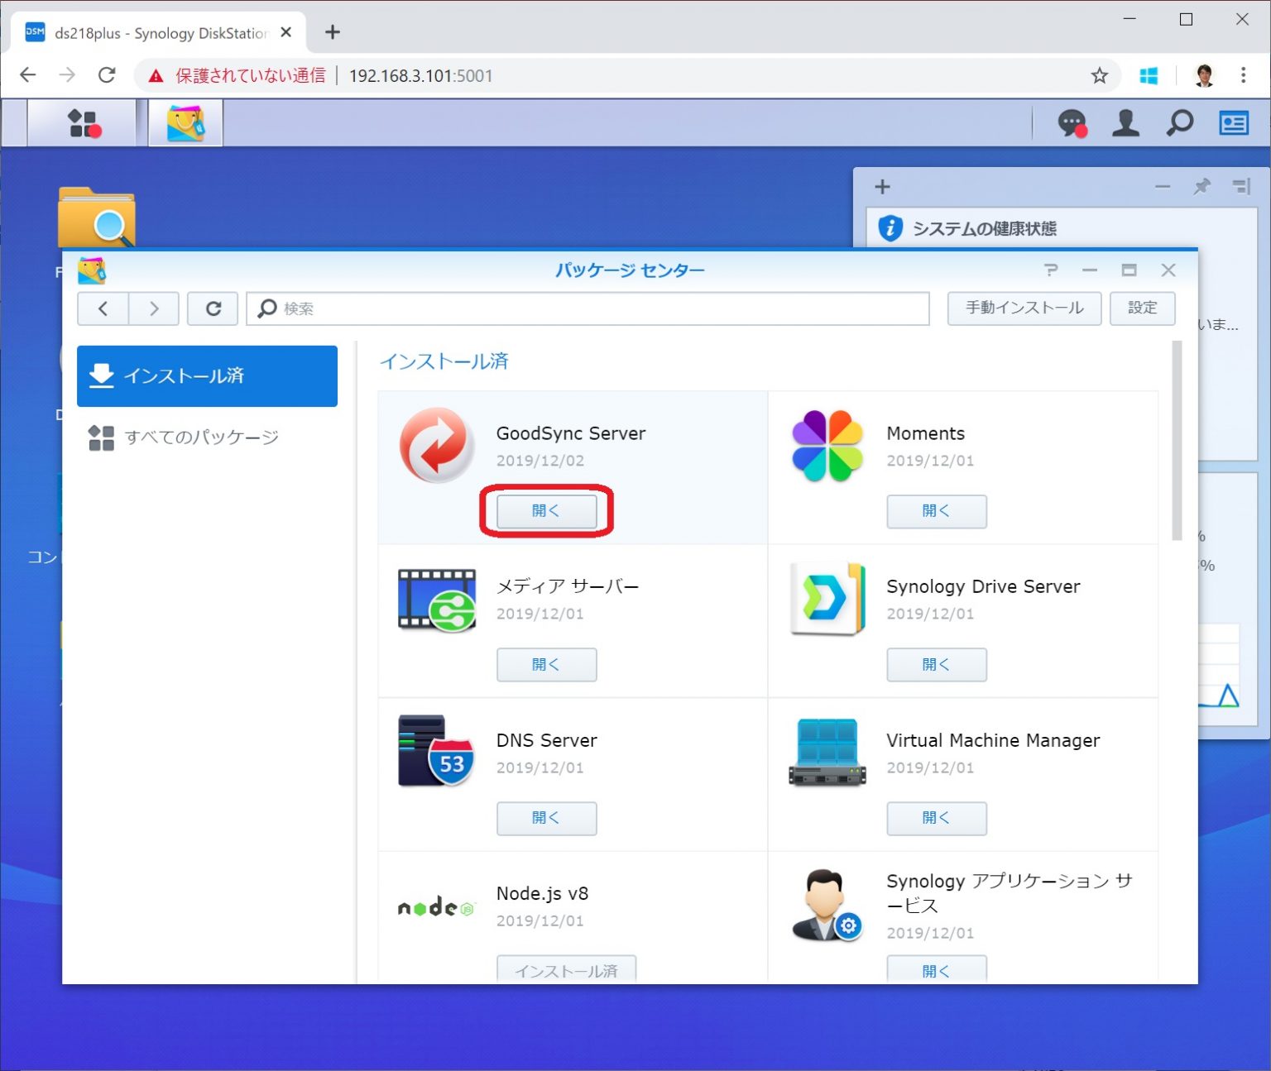Open DNS Server with 開く button
The image size is (1271, 1071).
click(546, 818)
